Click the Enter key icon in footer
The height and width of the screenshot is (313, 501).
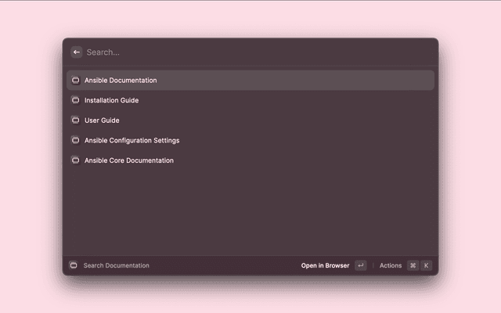(360, 265)
